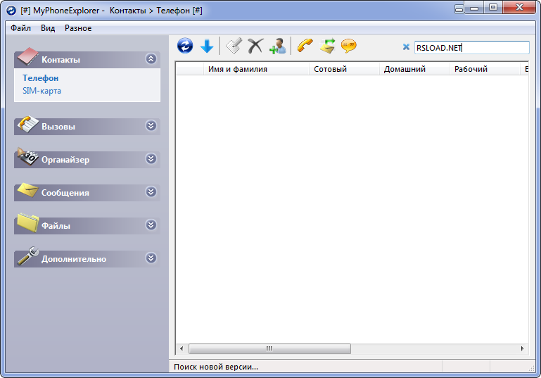Expand the Дополнительно section chevron
Screen dimensions: 541x378
click(151, 258)
